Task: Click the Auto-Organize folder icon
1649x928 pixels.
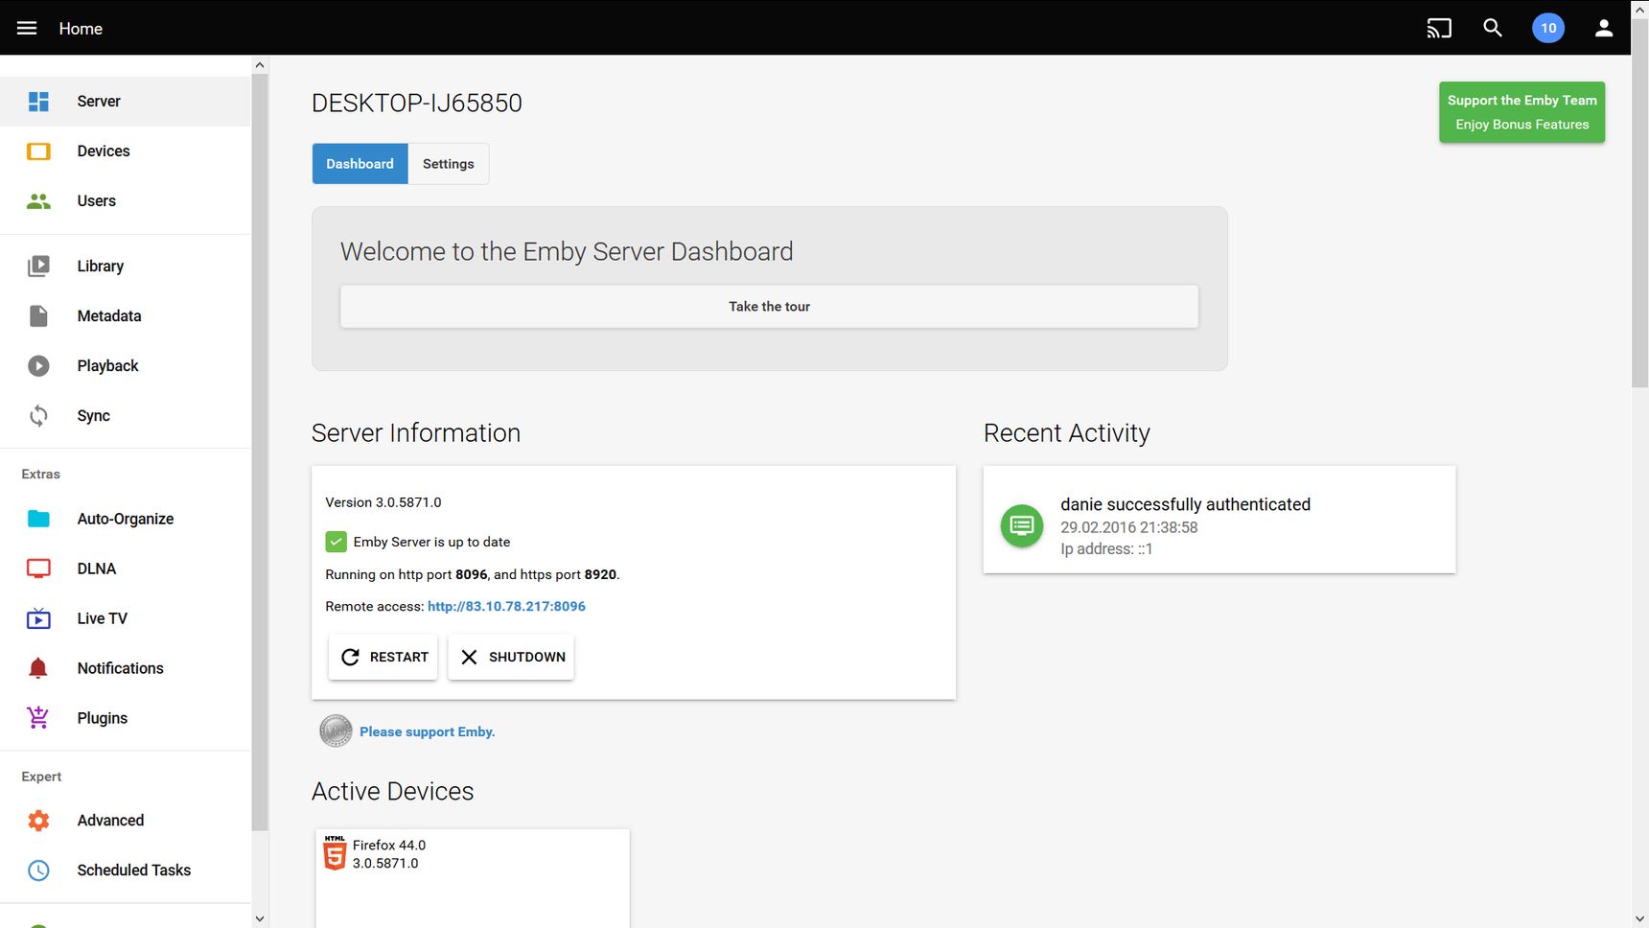Action: pos(38,519)
